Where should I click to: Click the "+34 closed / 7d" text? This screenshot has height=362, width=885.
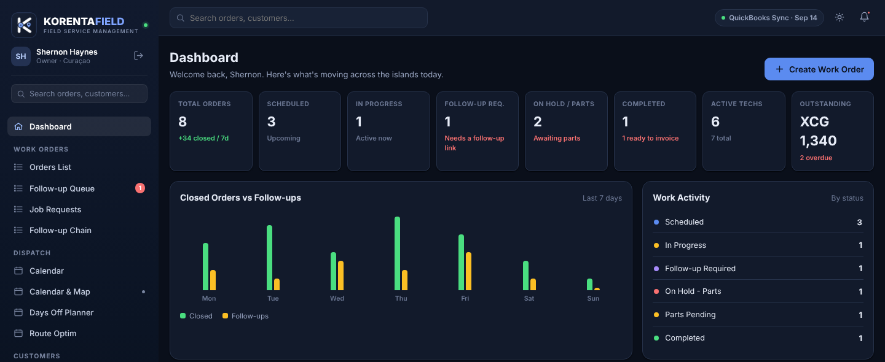(x=203, y=138)
